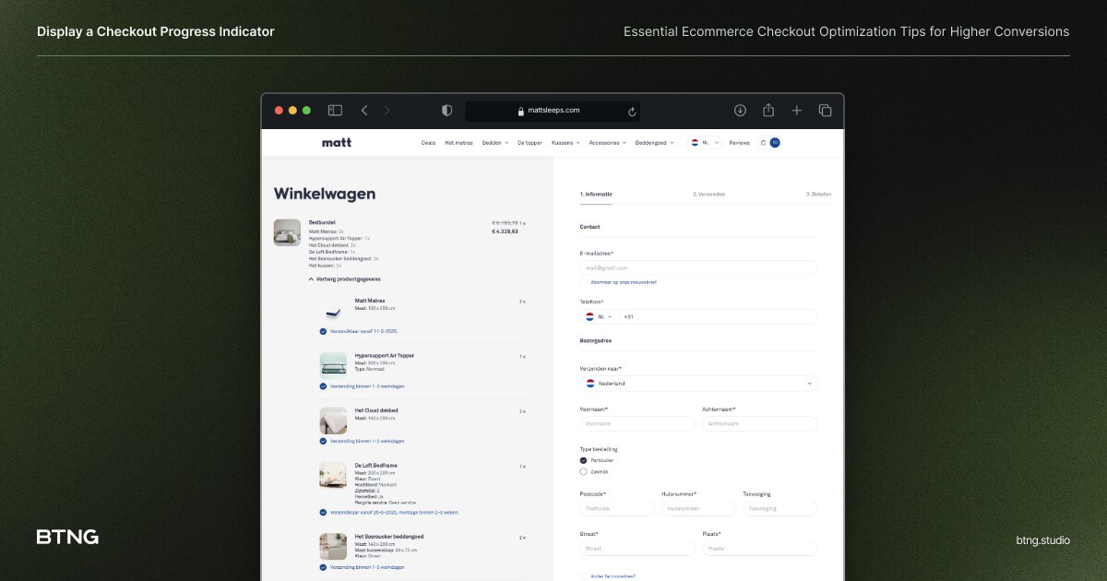Click the mattsleeps.com address bar
1107x581 pixels.
tap(552, 111)
